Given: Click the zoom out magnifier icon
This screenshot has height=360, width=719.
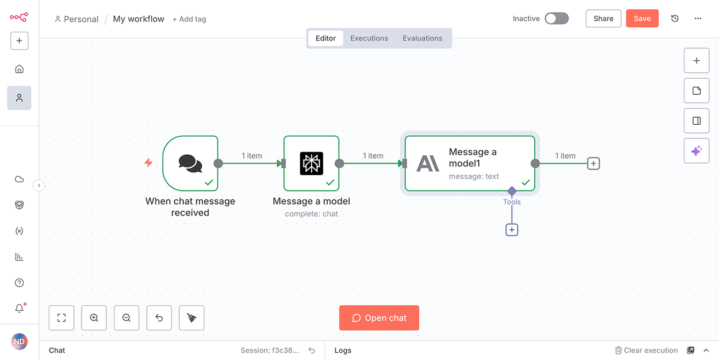Looking at the screenshot, I should (127, 318).
